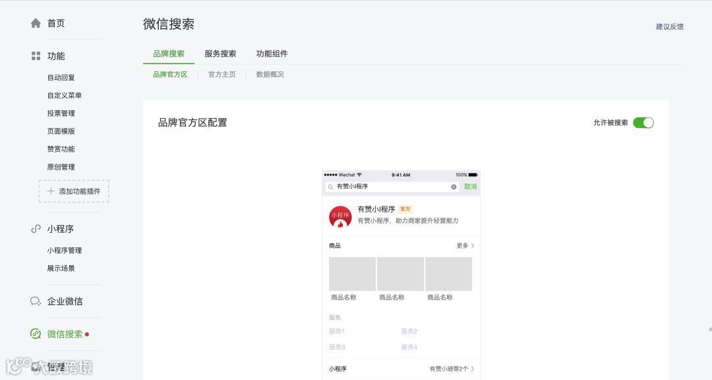Click the second 商品名称 thumbnail
Image resolution: width=712 pixels, height=380 pixels.
pos(401,274)
